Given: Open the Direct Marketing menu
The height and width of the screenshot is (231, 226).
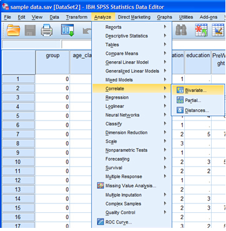Looking at the screenshot, I should (x=134, y=17).
